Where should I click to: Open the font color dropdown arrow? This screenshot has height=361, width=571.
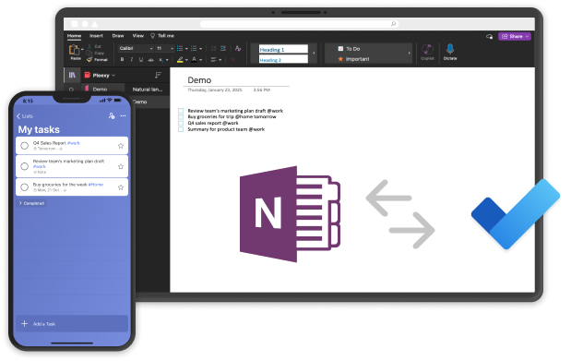[201, 60]
